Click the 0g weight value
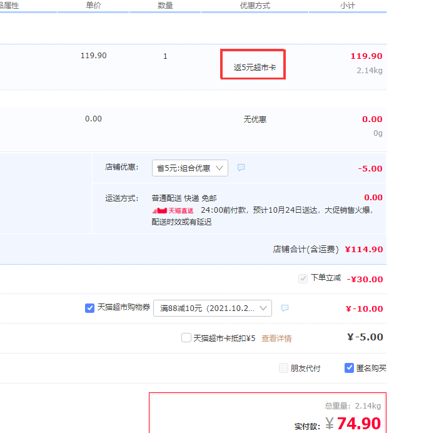429x433 pixels. pos(378,133)
